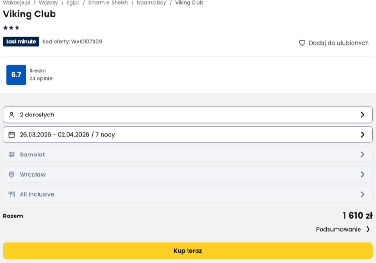This screenshot has height=263, width=376.
Task: Open the Wczasy breadcrumb link
Action: (48, 3)
